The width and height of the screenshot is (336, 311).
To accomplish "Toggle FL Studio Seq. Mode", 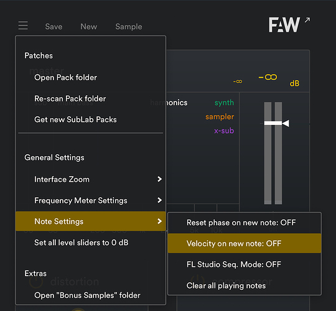I will 245,264.
